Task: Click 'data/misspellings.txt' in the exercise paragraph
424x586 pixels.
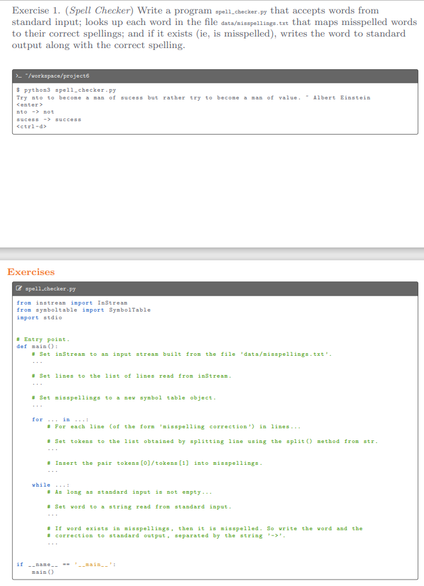Action: (254, 23)
